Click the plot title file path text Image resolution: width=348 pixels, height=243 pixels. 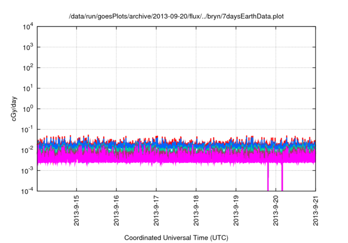click(x=176, y=16)
